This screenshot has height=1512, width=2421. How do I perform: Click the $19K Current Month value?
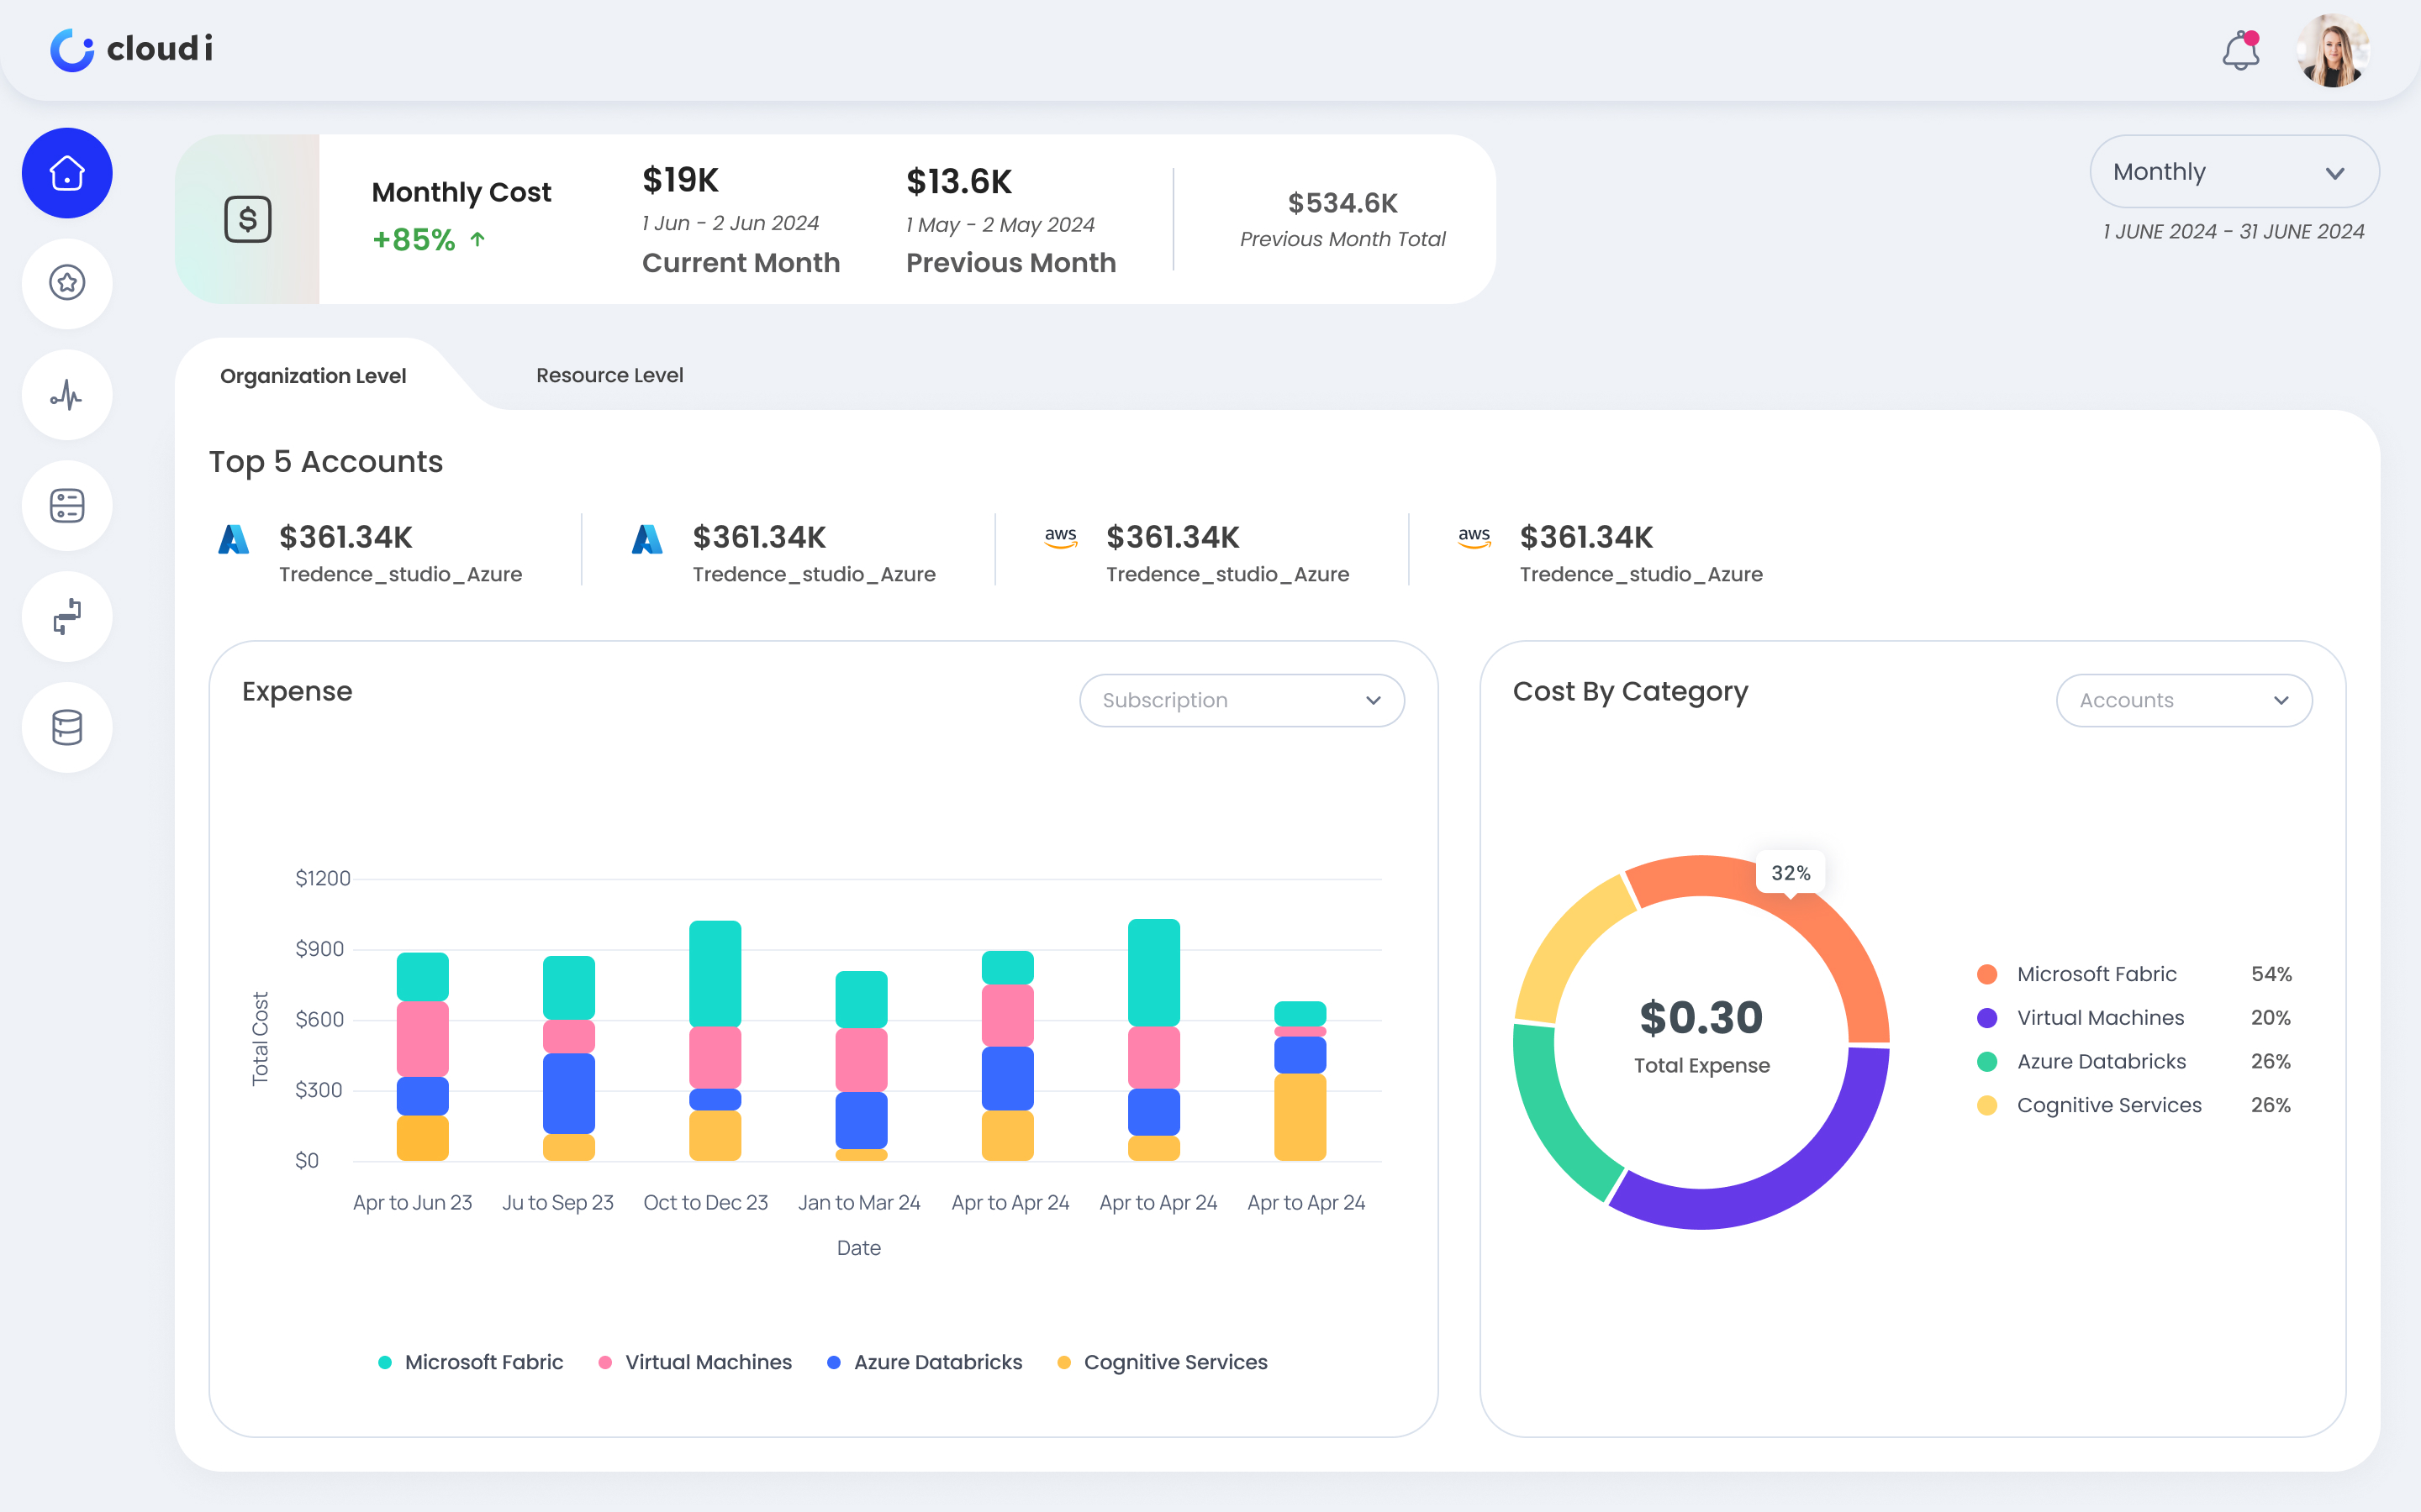(680, 180)
